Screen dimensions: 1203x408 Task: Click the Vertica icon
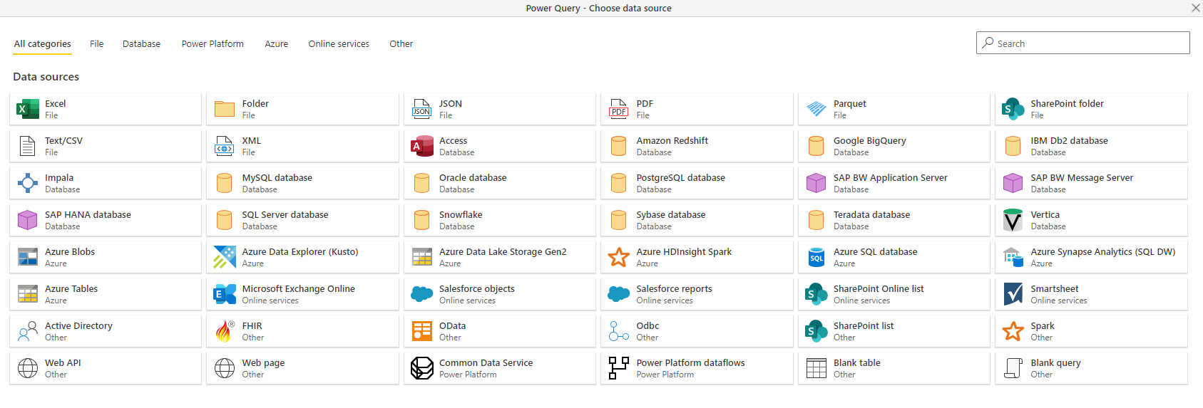1013,220
